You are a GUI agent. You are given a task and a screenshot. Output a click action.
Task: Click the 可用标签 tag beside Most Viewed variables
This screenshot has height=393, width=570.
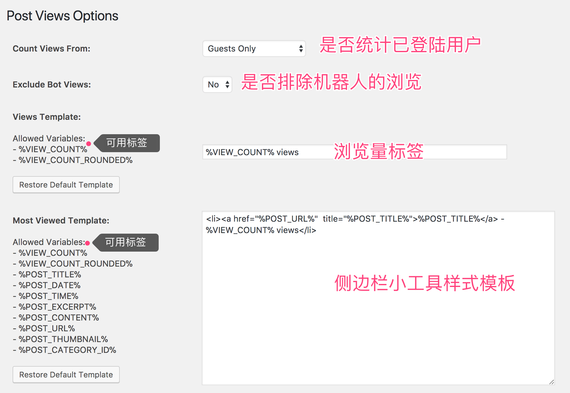(125, 242)
